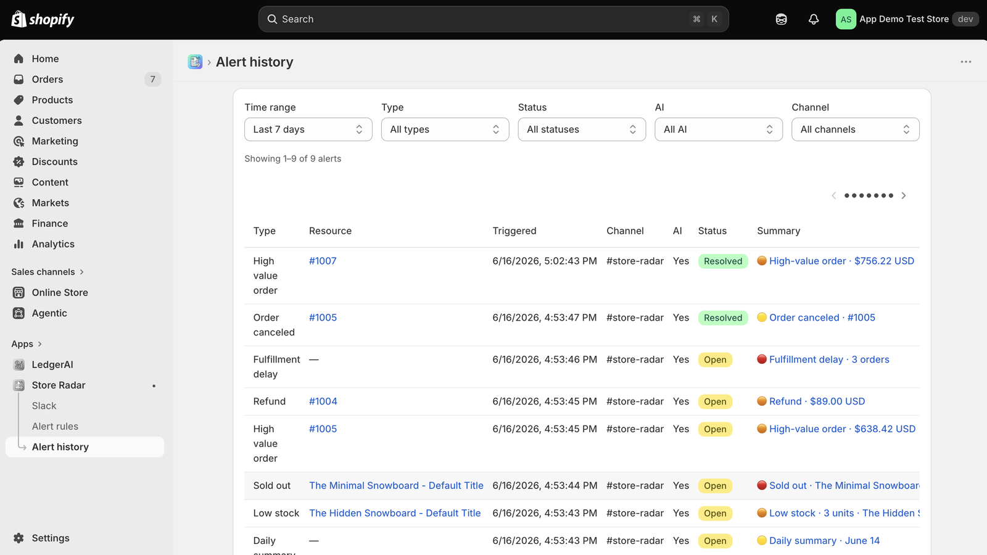Click the Products tag icon

(19, 100)
